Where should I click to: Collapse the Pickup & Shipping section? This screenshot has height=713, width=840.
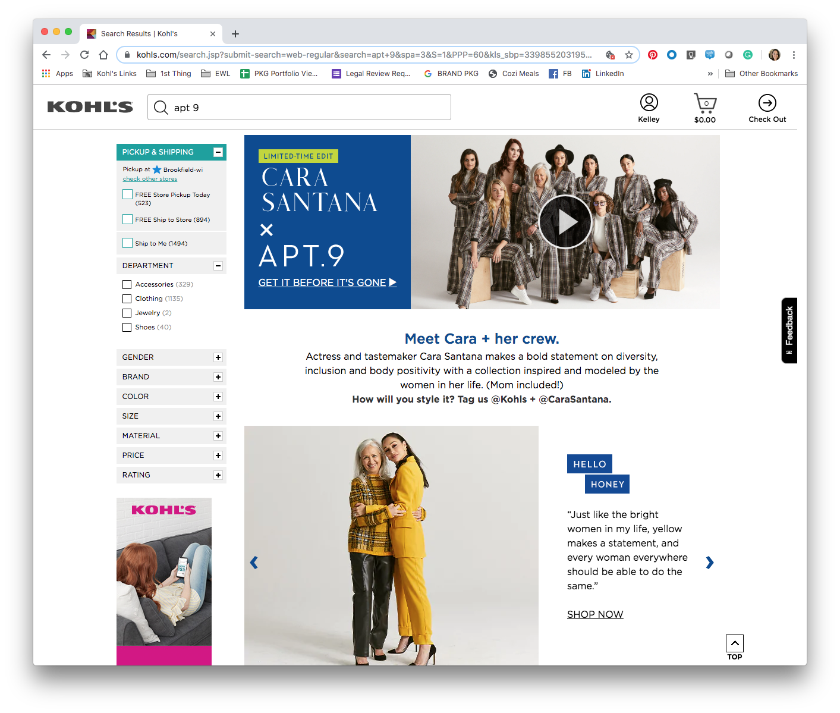pyautogui.click(x=218, y=152)
